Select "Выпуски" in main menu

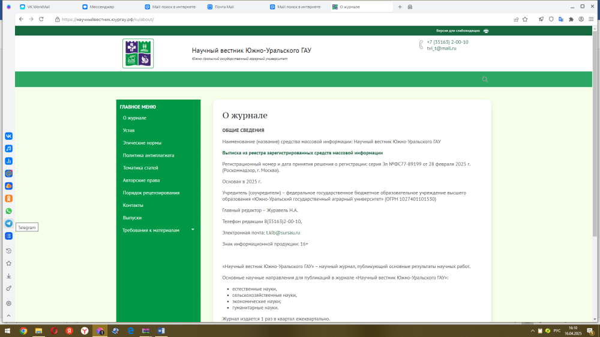pyautogui.click(x=132, y=218)
